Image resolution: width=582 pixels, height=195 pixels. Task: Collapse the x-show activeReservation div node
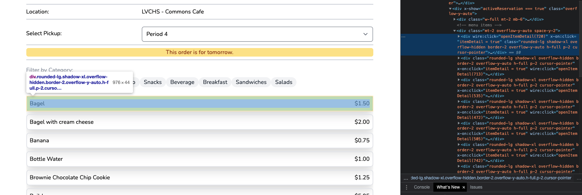point(450,9)
